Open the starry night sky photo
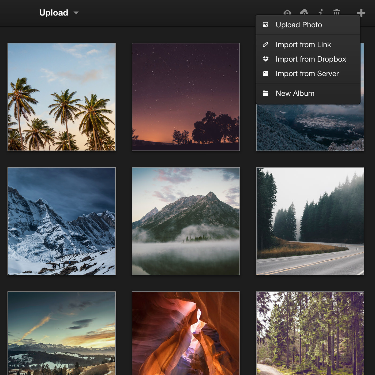Image resolution: width=375 pixels, height=375 pixels. click(x=186, y=97)
